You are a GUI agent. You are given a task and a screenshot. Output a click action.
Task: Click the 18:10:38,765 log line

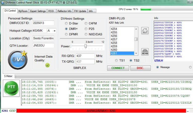[107, 82]
